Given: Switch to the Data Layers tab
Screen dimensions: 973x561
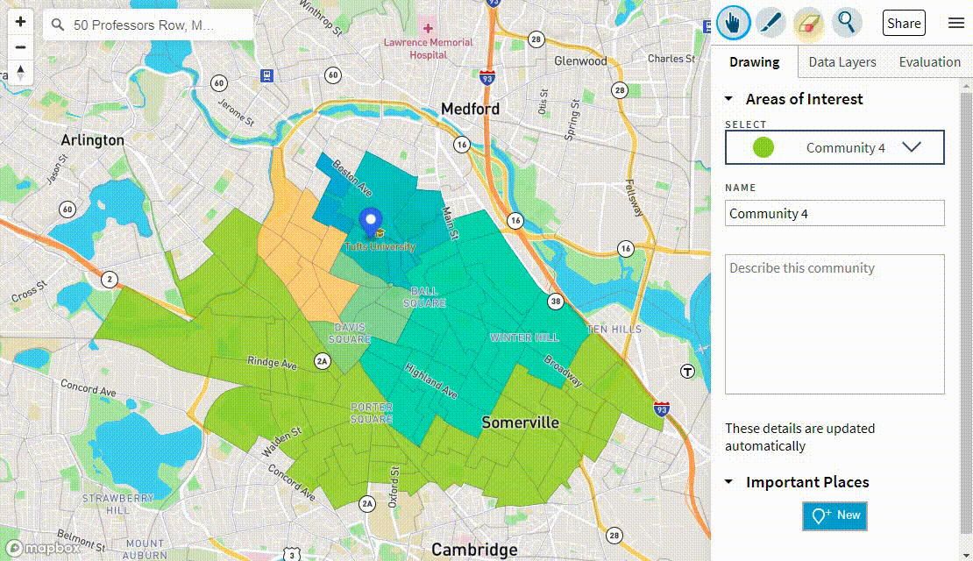Looking at the screenshot, I should pos(841,61).
